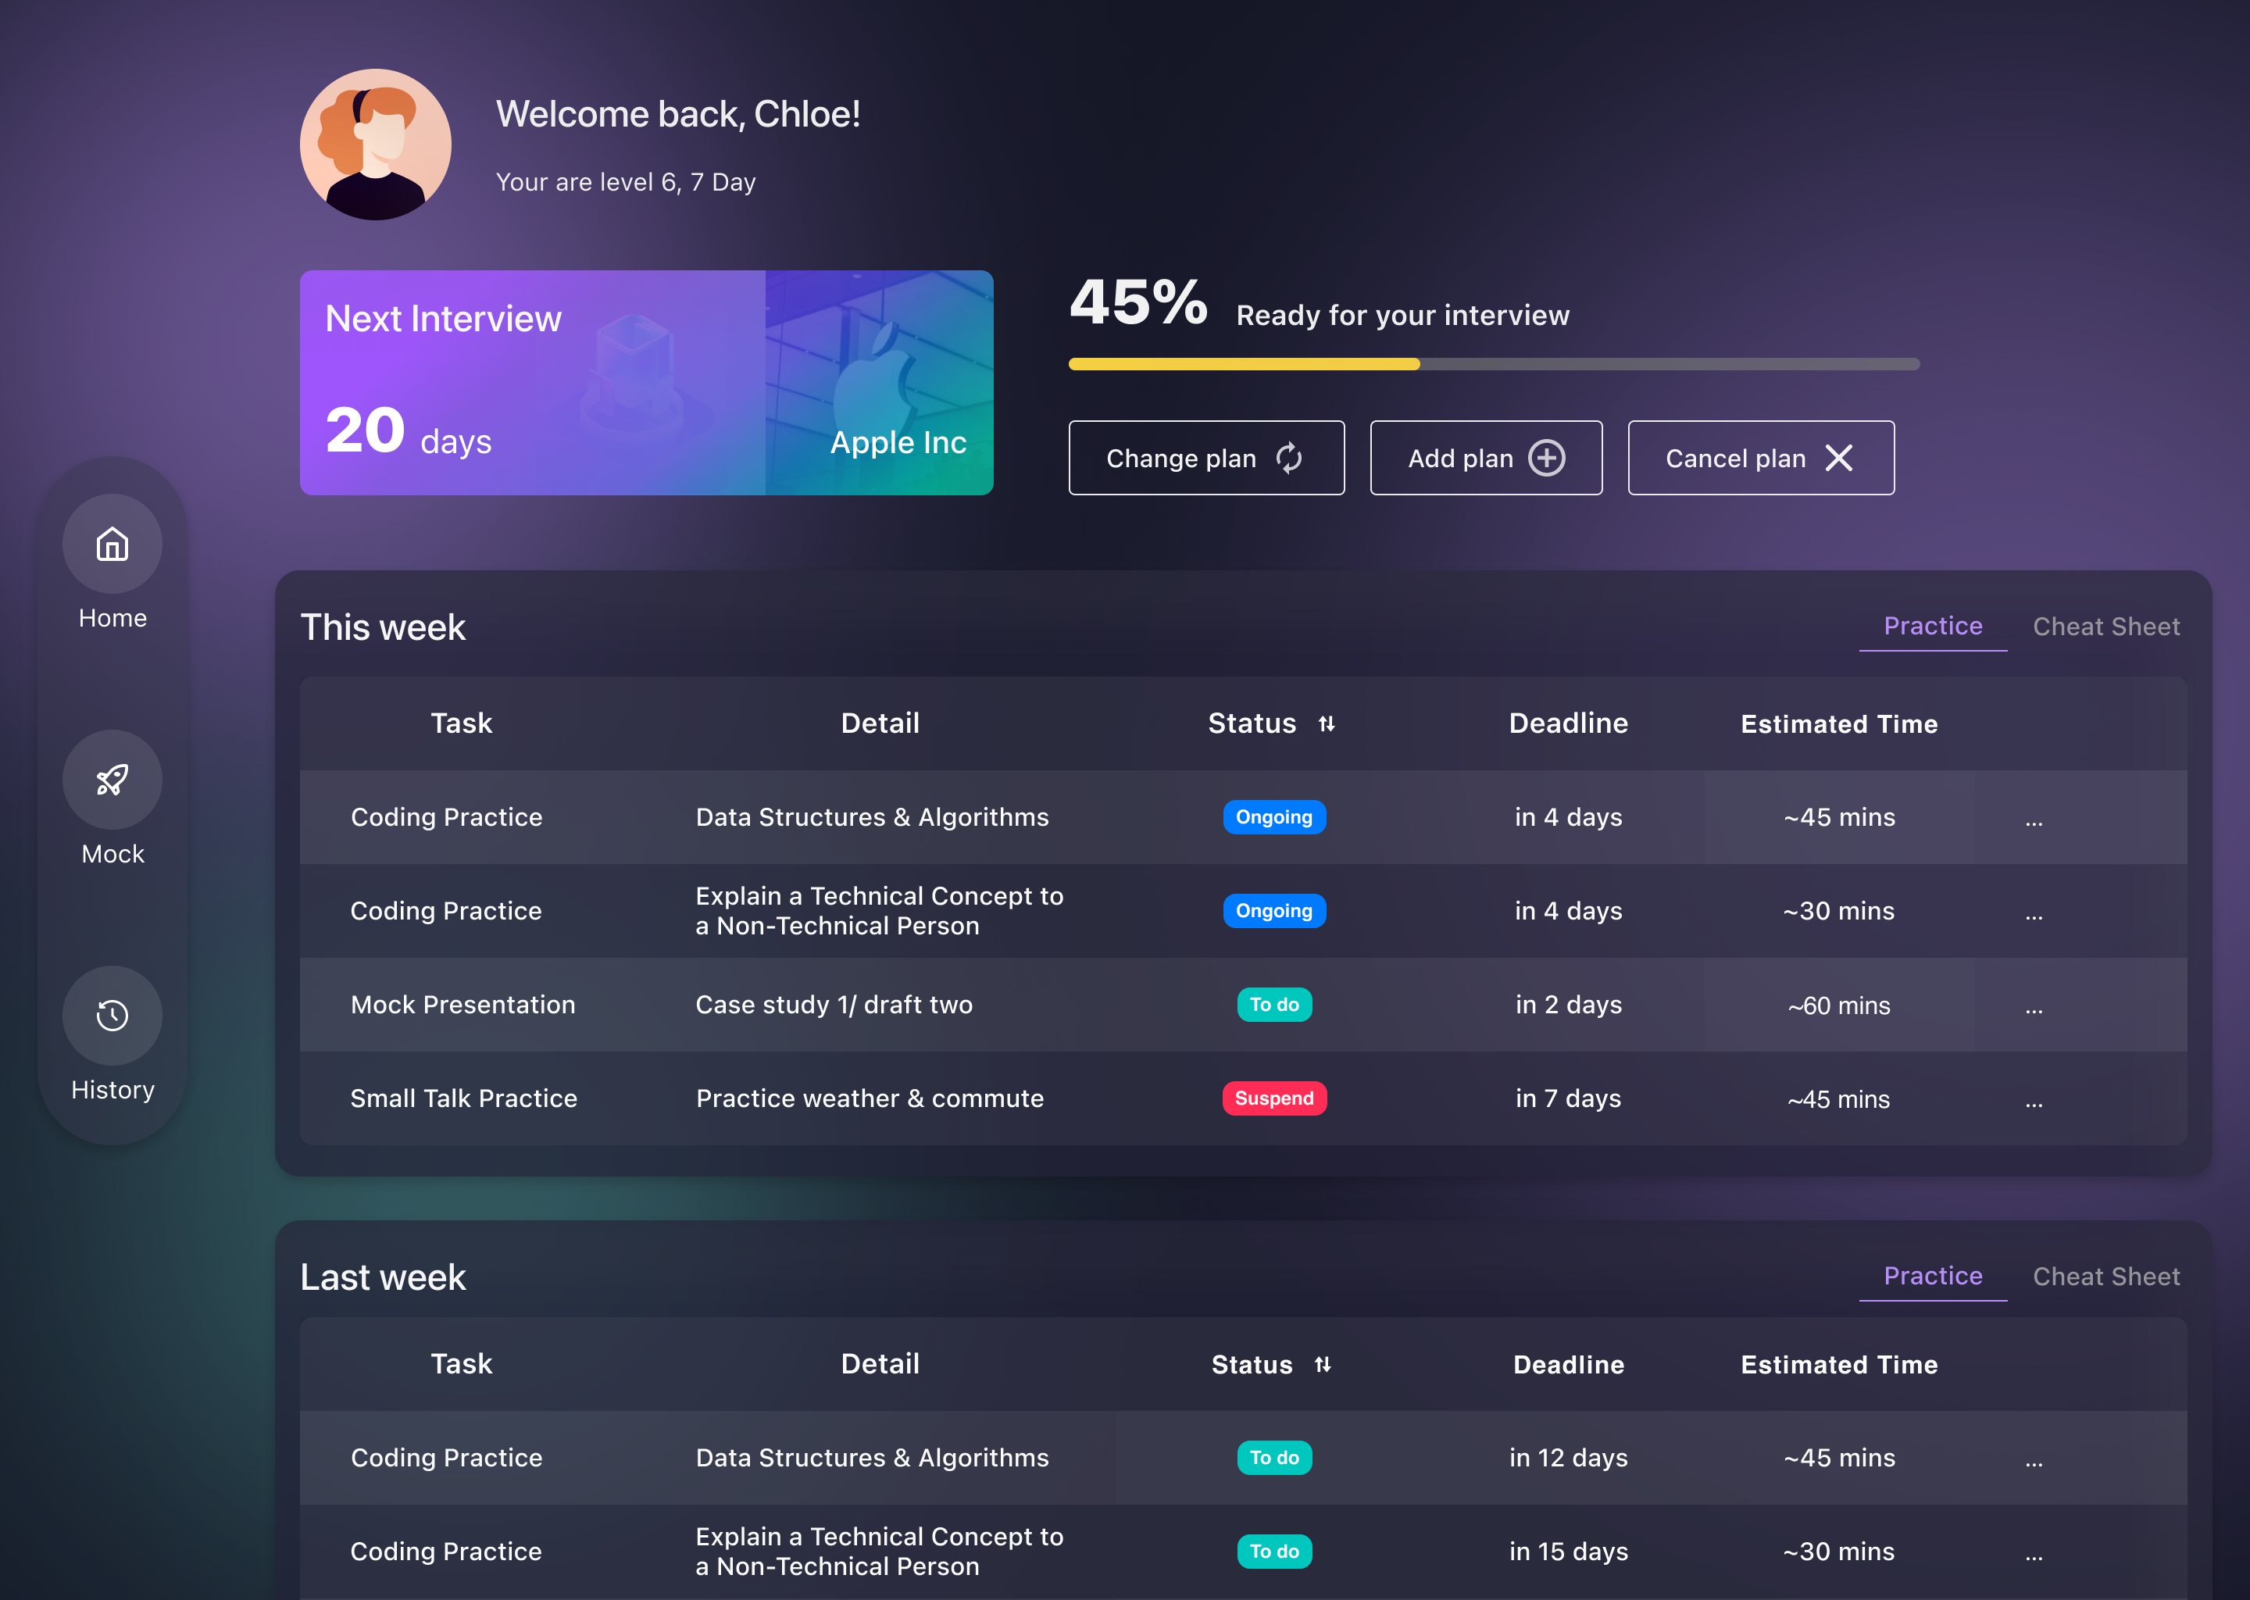The width and height of the screenshot is (2250, 1600).
Task: Open the Mock rocket icon
Action: point(112,780)
